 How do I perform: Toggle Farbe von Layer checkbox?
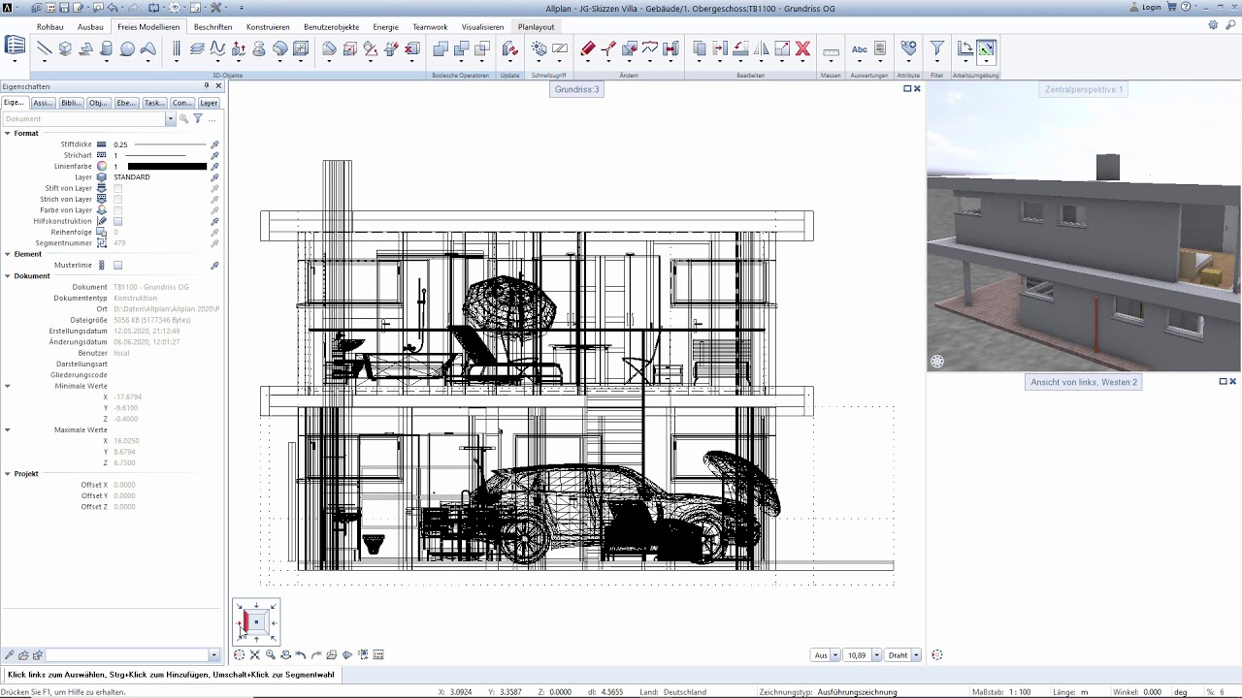tap(117, 210)
